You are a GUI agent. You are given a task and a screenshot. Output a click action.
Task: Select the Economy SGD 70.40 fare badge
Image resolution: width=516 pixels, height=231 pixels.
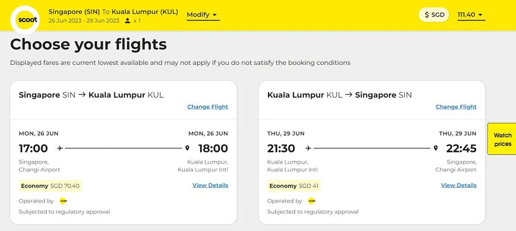point(50,186)
